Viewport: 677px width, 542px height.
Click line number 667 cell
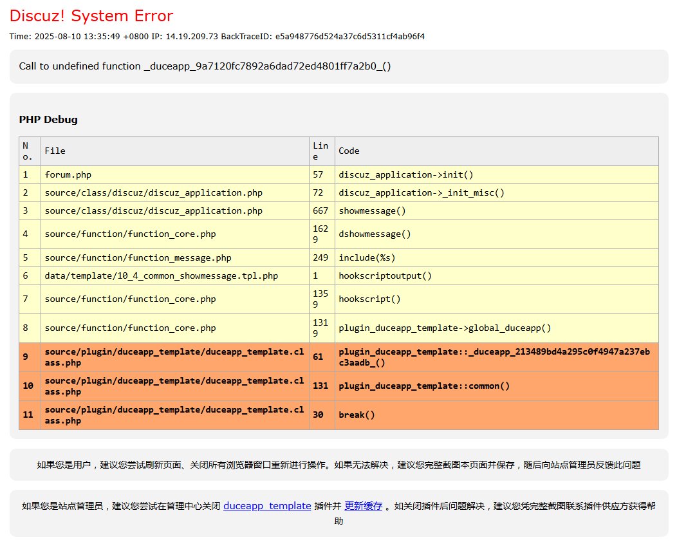click(x=322, y=211)
